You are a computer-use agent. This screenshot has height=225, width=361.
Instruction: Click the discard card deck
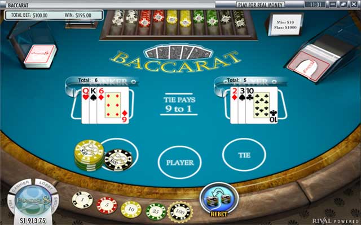(41, 56)
